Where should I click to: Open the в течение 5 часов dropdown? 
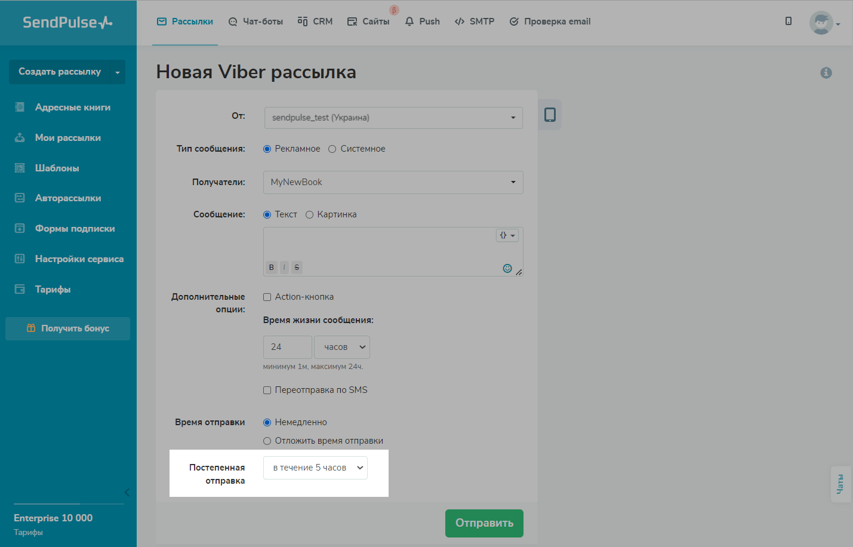[x=315, y=468]
